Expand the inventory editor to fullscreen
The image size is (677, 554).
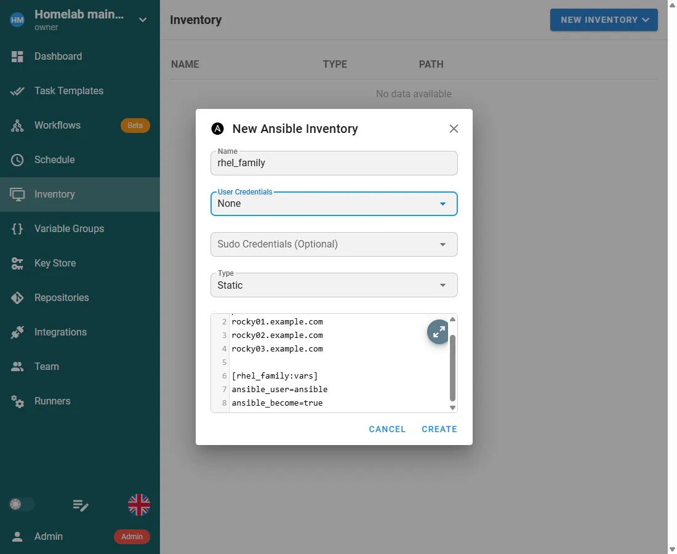(x=439, y=332)
